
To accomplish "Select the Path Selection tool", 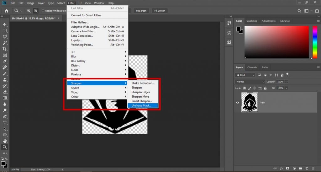I will click(4, 129).
